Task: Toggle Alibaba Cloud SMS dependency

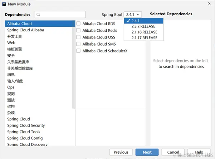Action: pos(78,44)
